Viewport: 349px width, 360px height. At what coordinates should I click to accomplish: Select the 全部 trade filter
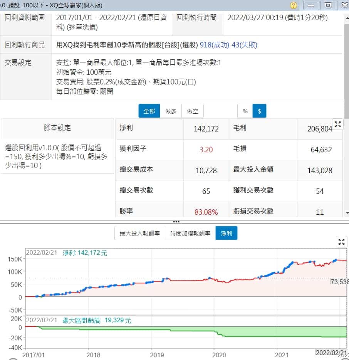(x=149, y=111)
